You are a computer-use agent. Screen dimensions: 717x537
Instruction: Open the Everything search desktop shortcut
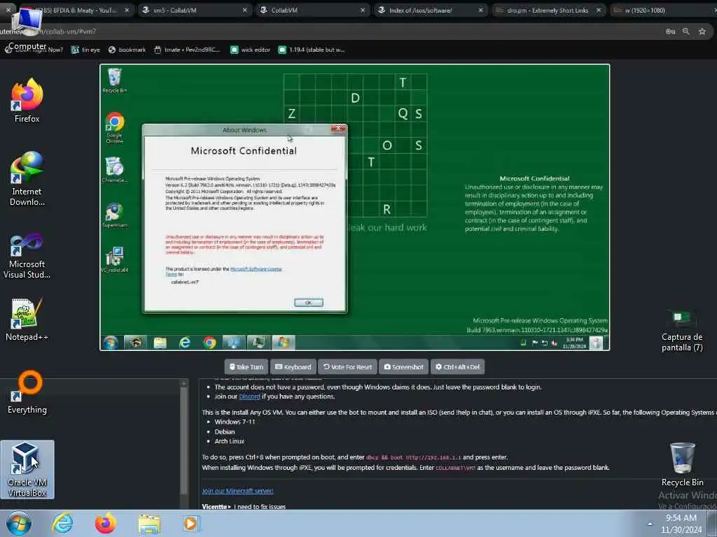[27, 392]
